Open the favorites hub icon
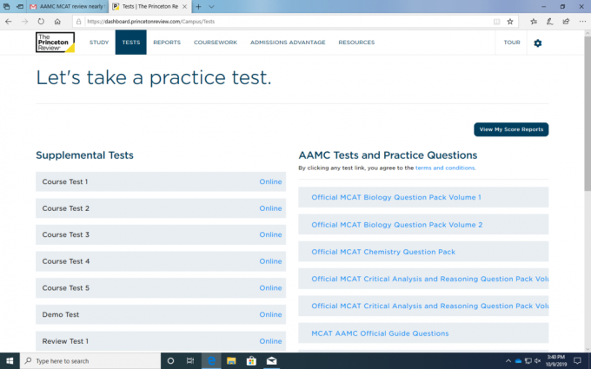 pyautogui.click(x=534, y=22)
